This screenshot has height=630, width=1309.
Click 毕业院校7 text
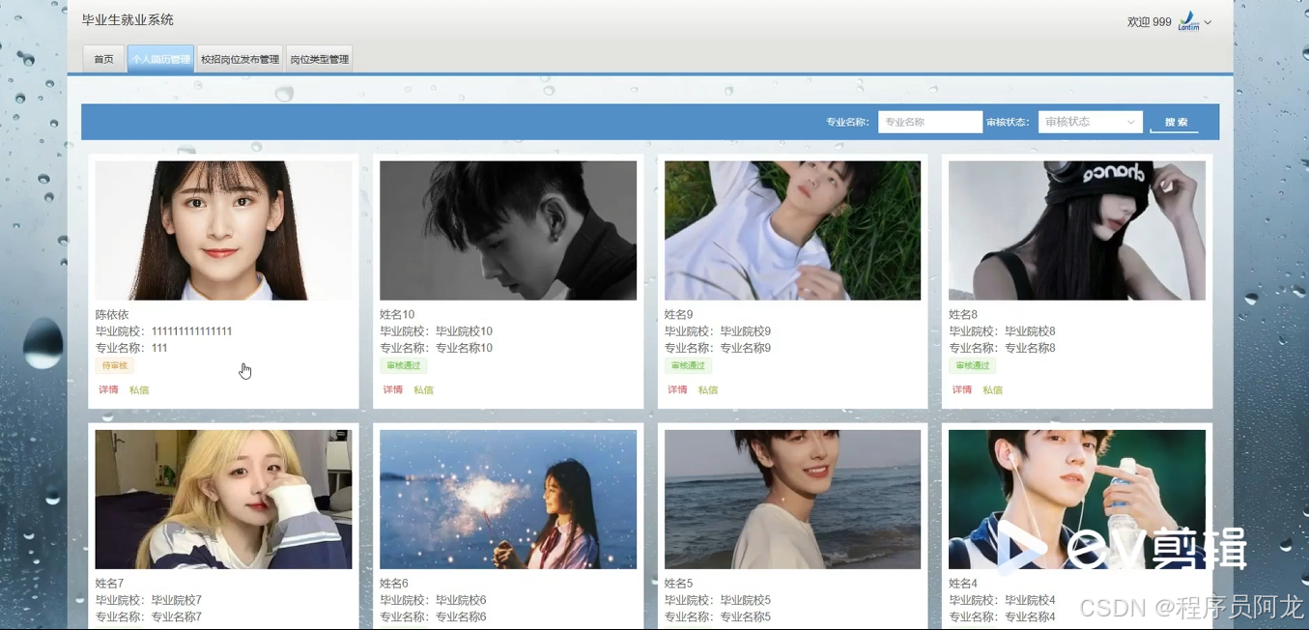176,600
